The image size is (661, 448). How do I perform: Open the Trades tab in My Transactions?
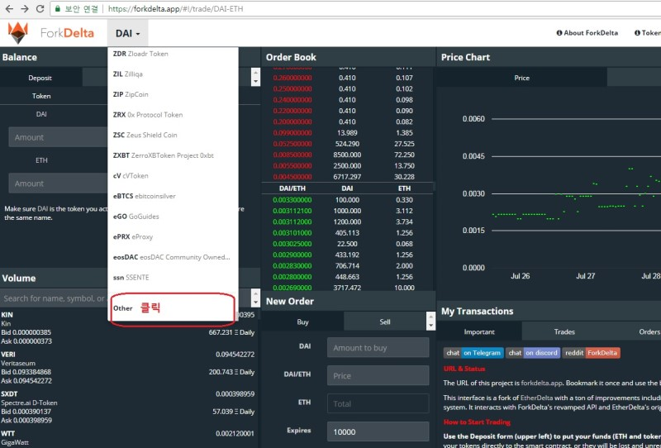click(x=564, y=331)
